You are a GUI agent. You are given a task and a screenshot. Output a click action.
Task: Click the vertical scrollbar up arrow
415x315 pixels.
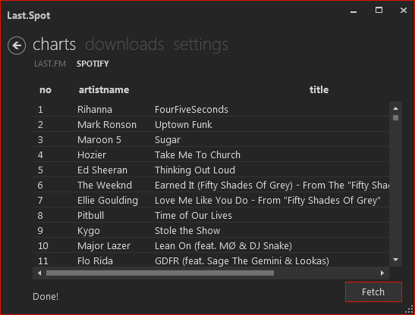(396, 108)
